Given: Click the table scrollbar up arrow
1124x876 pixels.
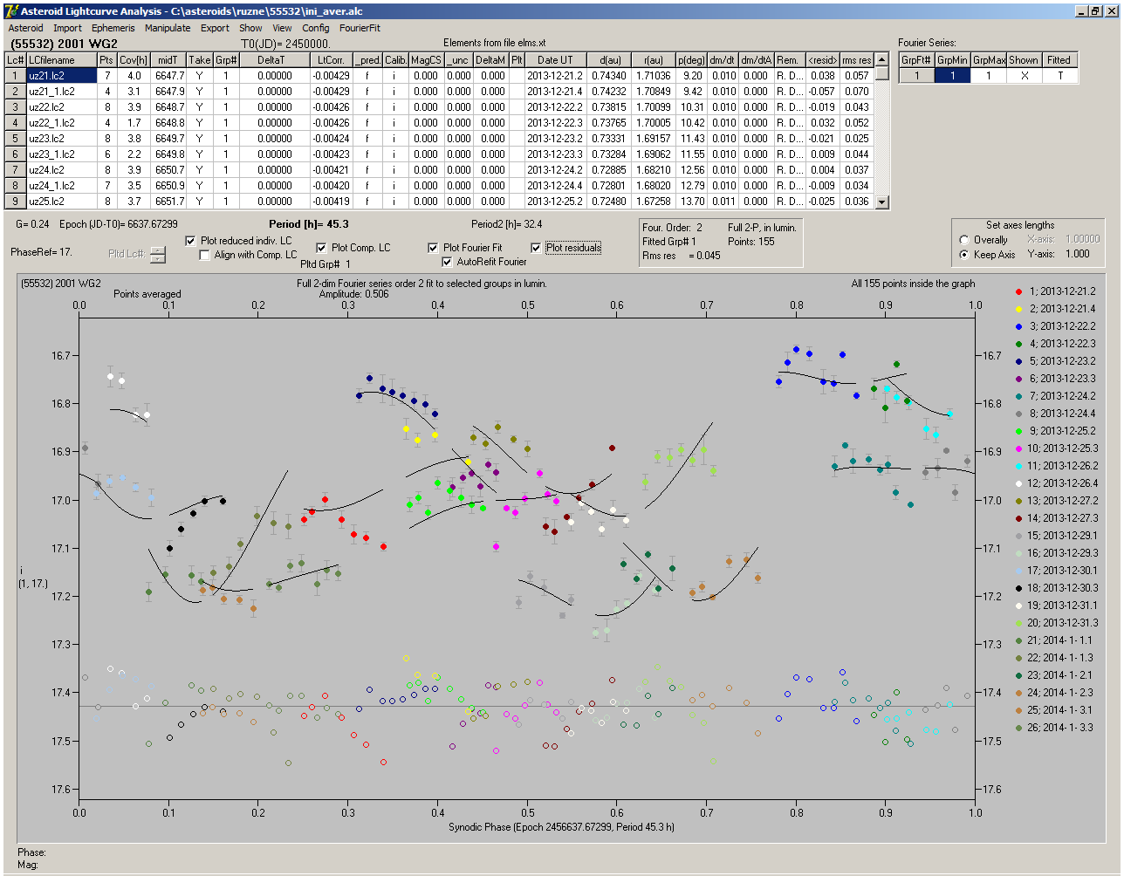Looking at the screenshot, I should pos(882,60).
